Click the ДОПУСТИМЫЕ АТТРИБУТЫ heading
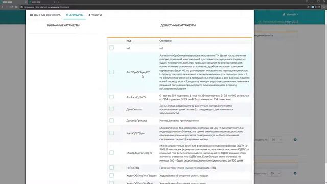 pos(178,25)
